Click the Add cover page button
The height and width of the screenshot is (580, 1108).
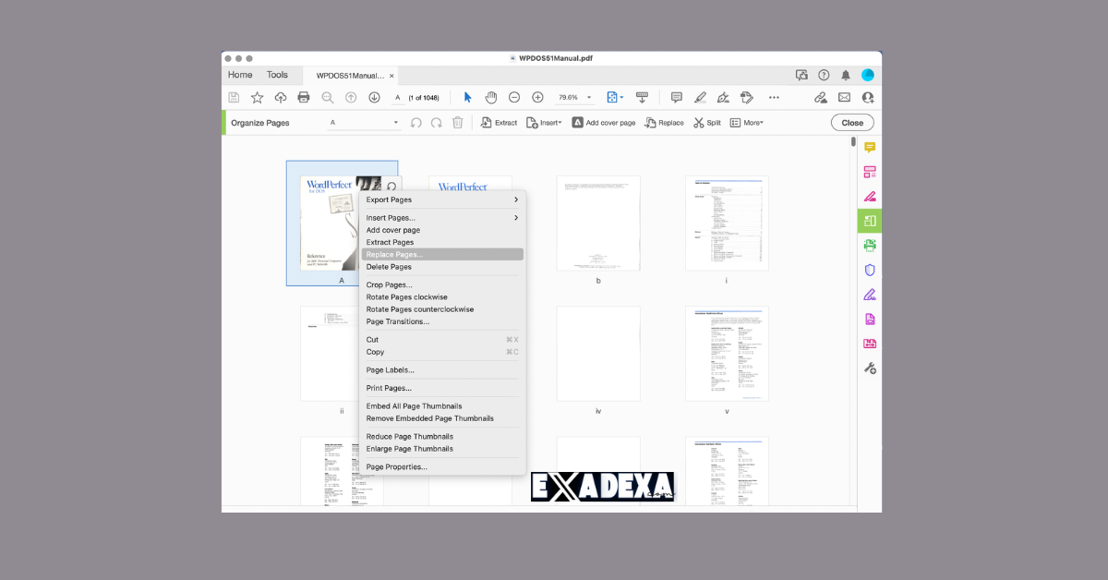point(603,121)
